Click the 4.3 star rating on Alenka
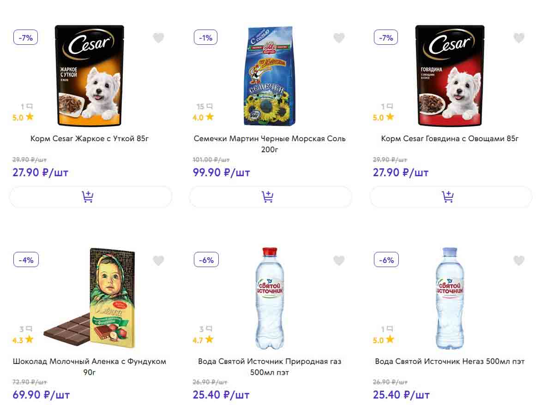 pos(23,340)
